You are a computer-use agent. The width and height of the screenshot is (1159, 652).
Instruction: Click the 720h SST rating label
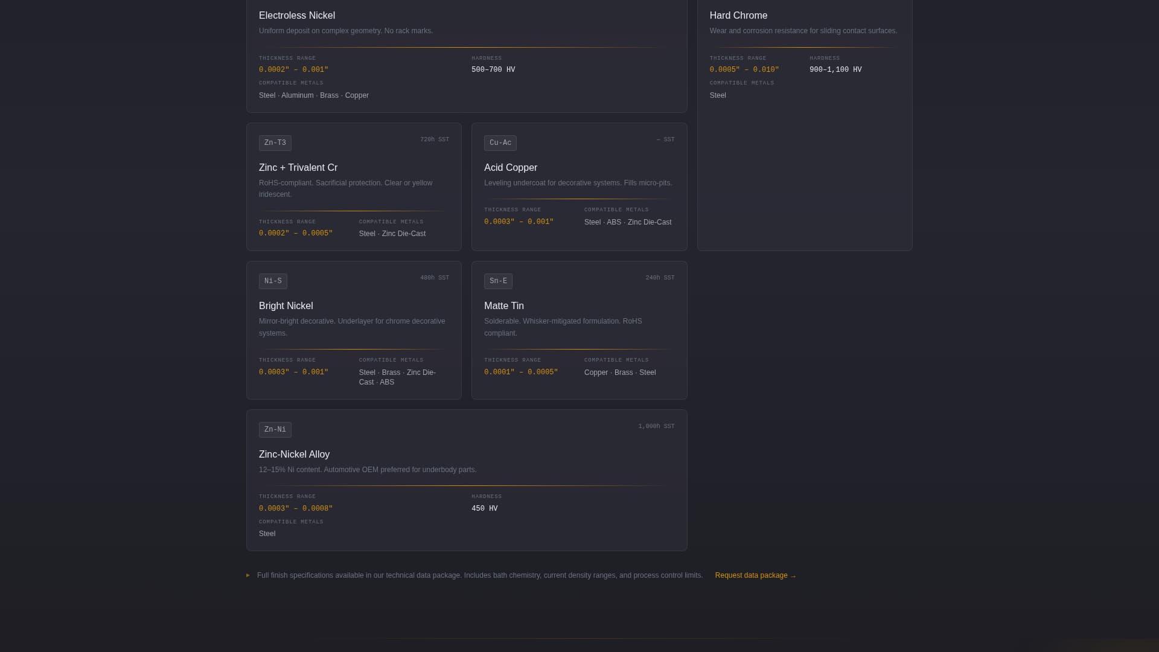[x=434, y=140]
